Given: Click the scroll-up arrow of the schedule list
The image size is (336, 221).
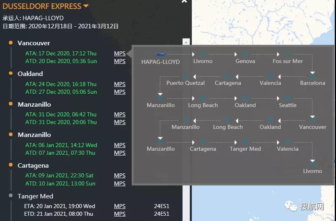Looking at the screenshot, I should 186,42.
